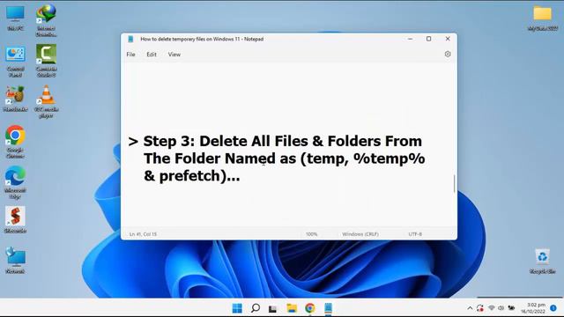
Task: Open the Google Chrome desktop shortcut
Action: (15, 142)
